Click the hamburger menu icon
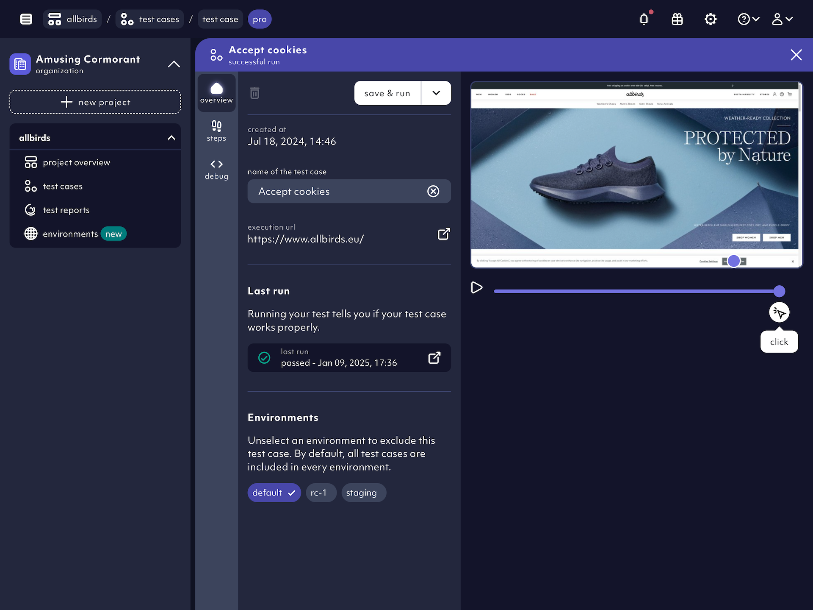This screenshot has width=813, height=610. click(x=26, y=19)
